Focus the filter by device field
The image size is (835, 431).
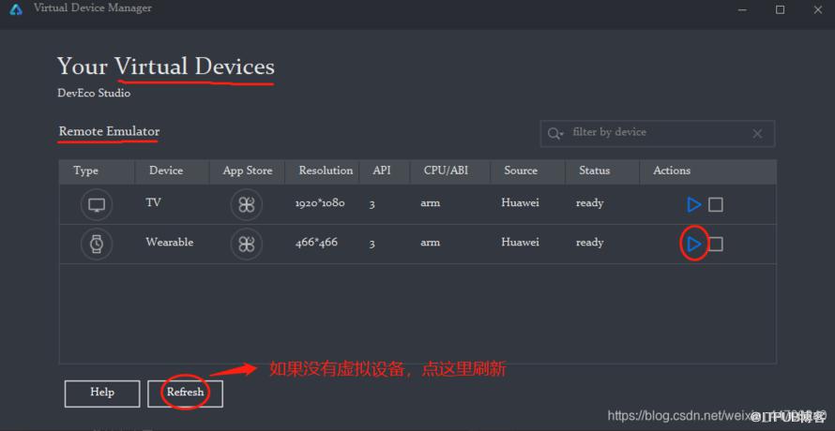click(657, 134)
